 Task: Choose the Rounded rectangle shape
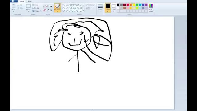(x=75, y=5)
